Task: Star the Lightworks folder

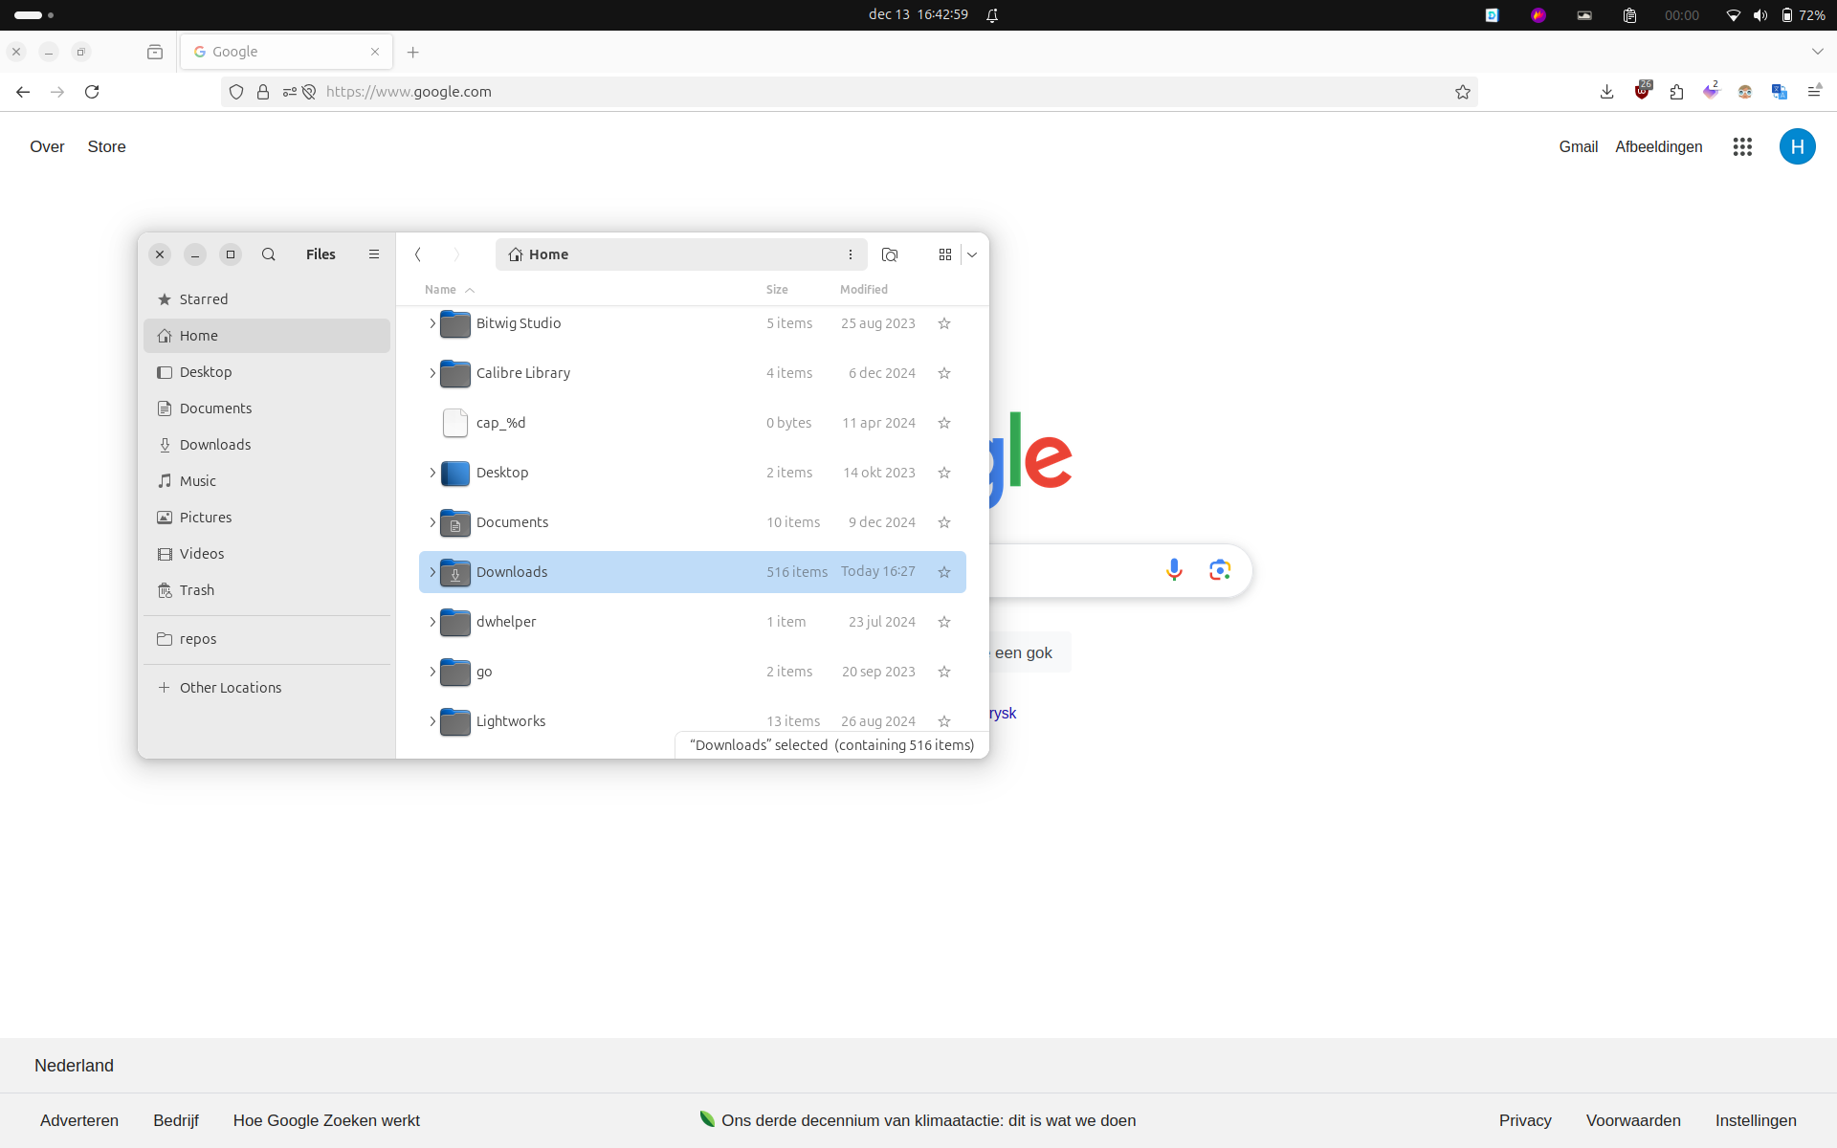Action: [944, 721]
